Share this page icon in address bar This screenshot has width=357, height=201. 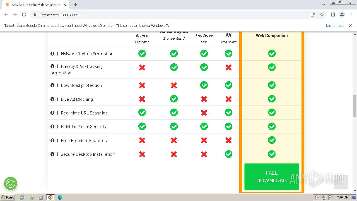313,15
